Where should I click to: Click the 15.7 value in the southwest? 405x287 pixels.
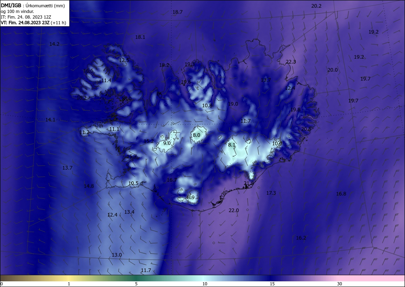132,157
